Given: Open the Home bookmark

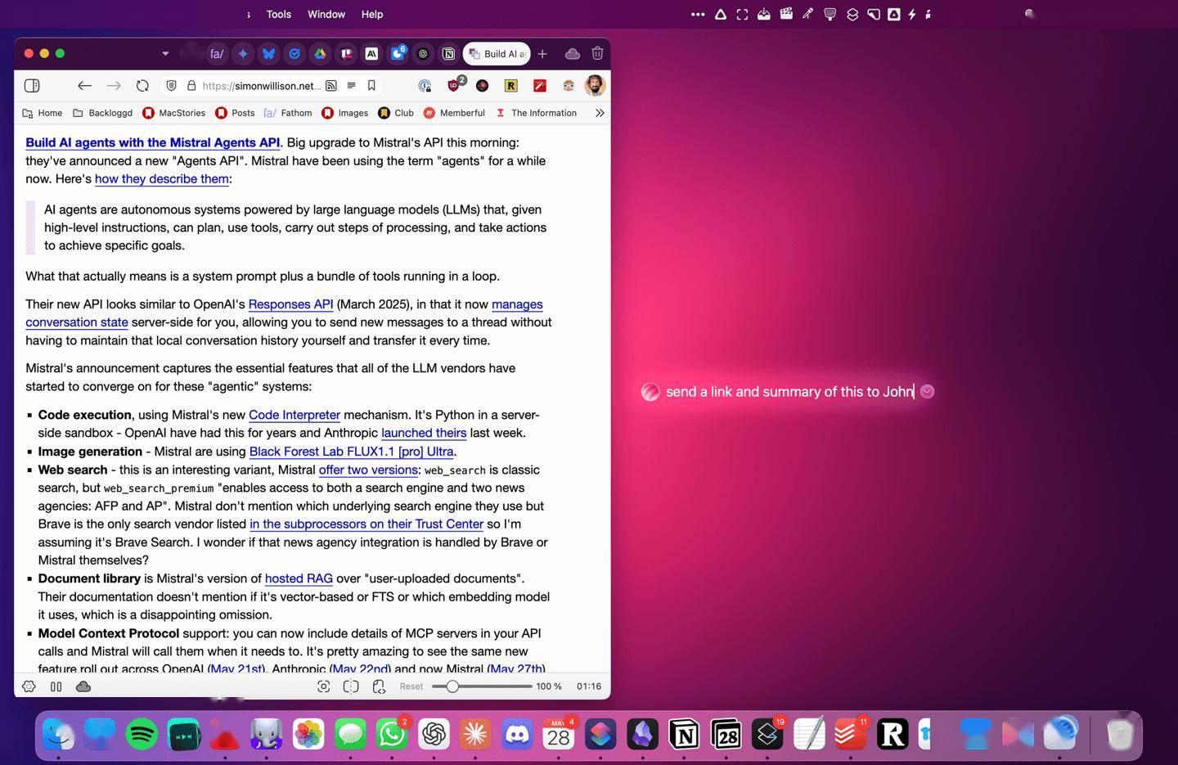Looking at the screenshot, I should (43, 113).
